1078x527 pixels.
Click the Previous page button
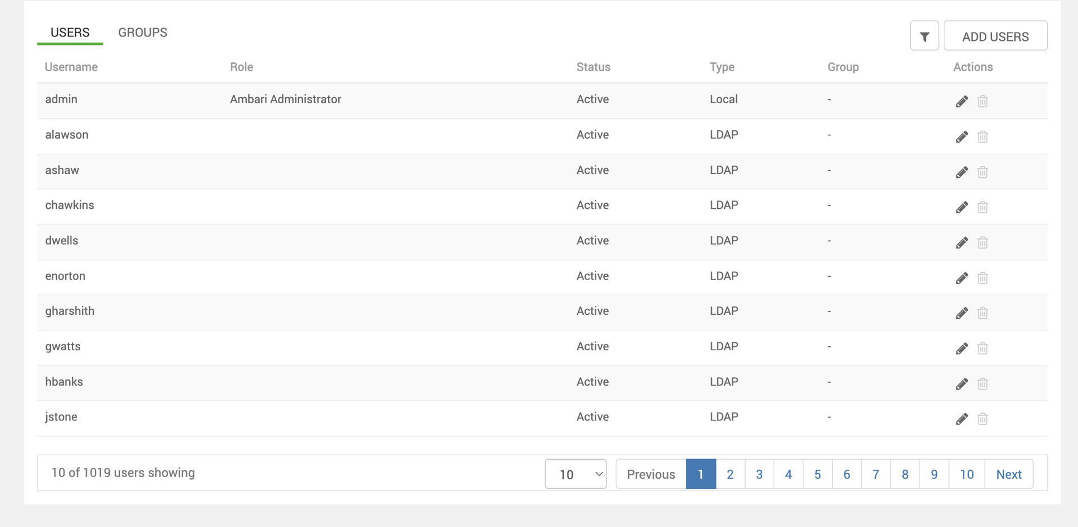pos(651,474)
